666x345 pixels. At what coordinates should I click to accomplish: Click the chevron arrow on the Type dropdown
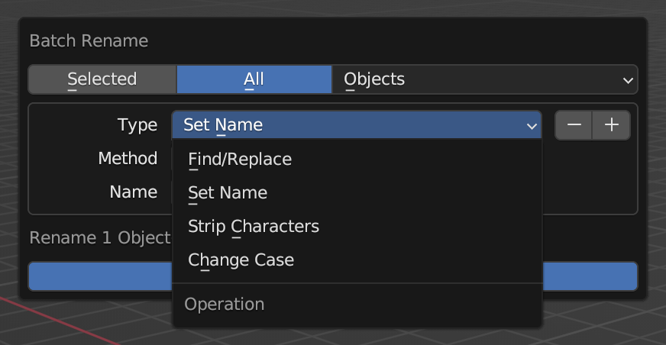click(x=532, y=126)
